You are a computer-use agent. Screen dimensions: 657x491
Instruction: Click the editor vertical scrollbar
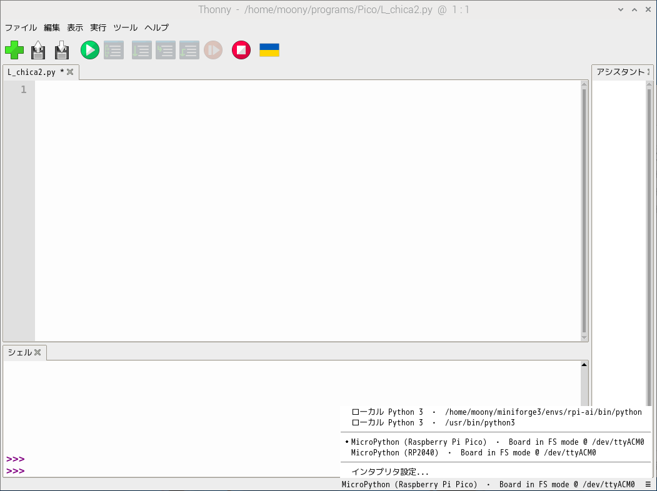tap(584, 211)
